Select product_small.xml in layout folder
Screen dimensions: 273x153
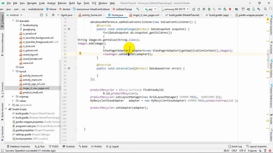coord(33,93)
